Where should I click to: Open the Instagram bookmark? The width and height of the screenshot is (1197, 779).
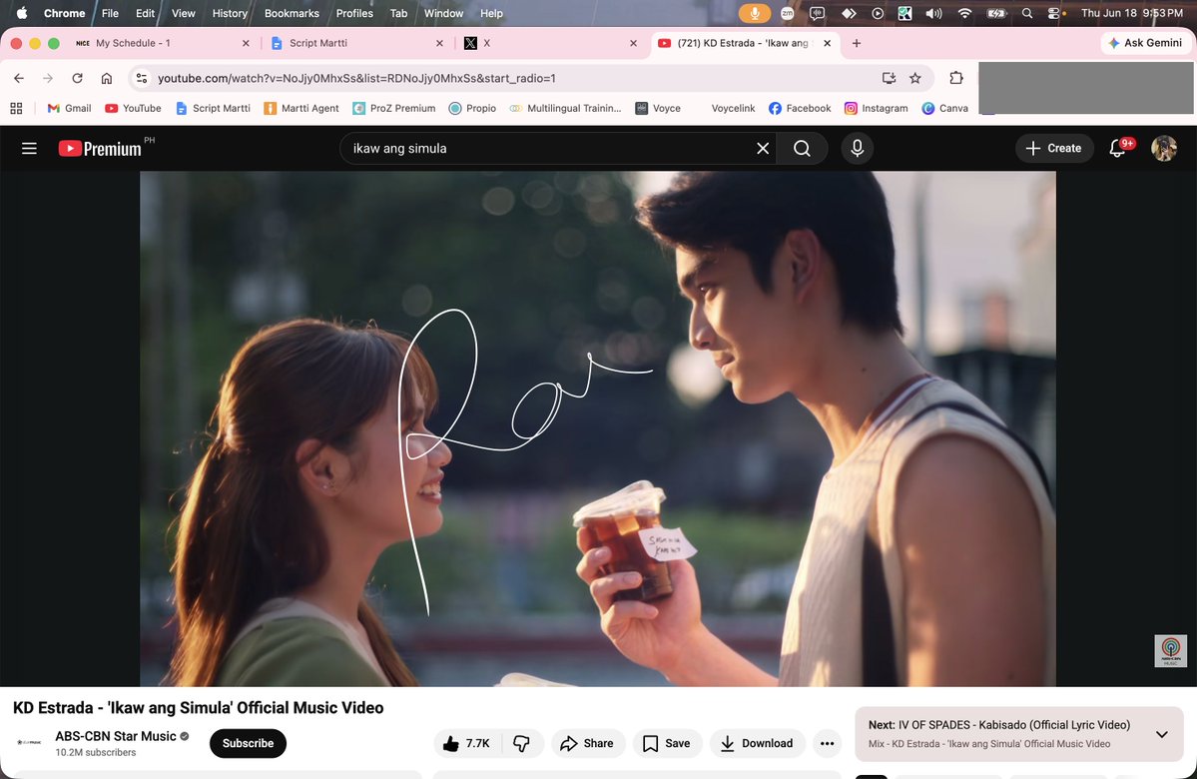point(876,109)
